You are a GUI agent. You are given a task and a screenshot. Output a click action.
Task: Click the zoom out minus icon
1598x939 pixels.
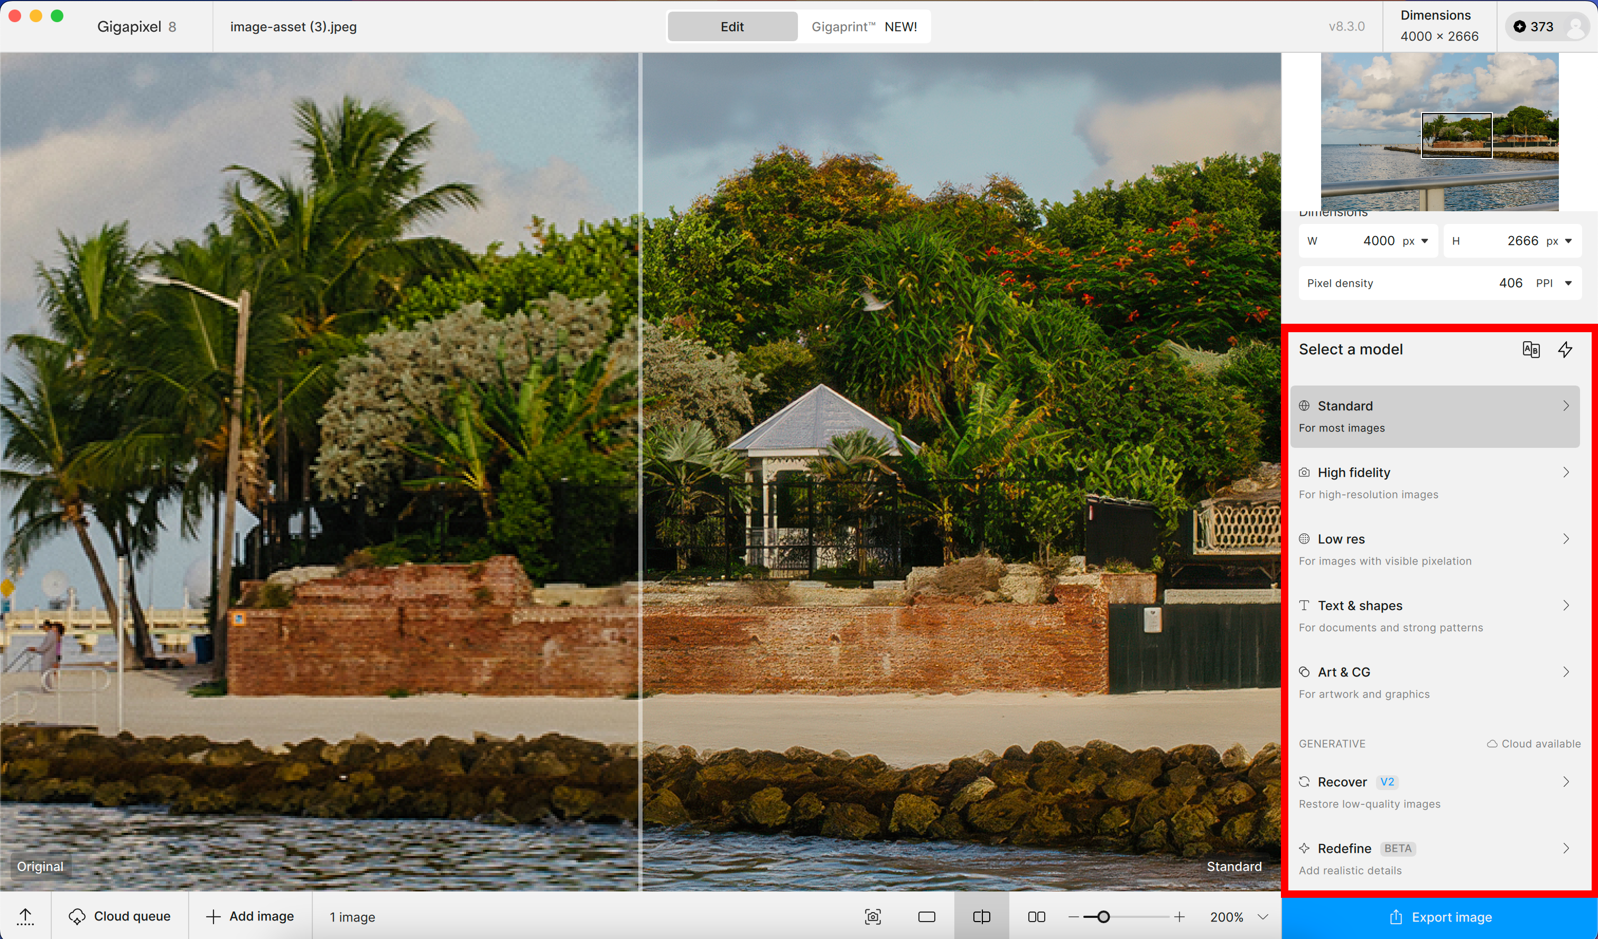pyautogui.click(x=1074, y=917)
